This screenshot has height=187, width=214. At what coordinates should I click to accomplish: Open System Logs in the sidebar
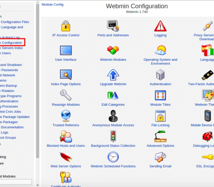tap(4, 133)
